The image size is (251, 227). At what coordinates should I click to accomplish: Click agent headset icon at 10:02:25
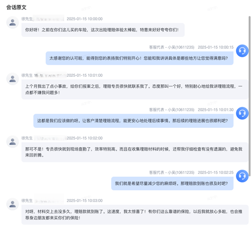[x=242, y=176]
